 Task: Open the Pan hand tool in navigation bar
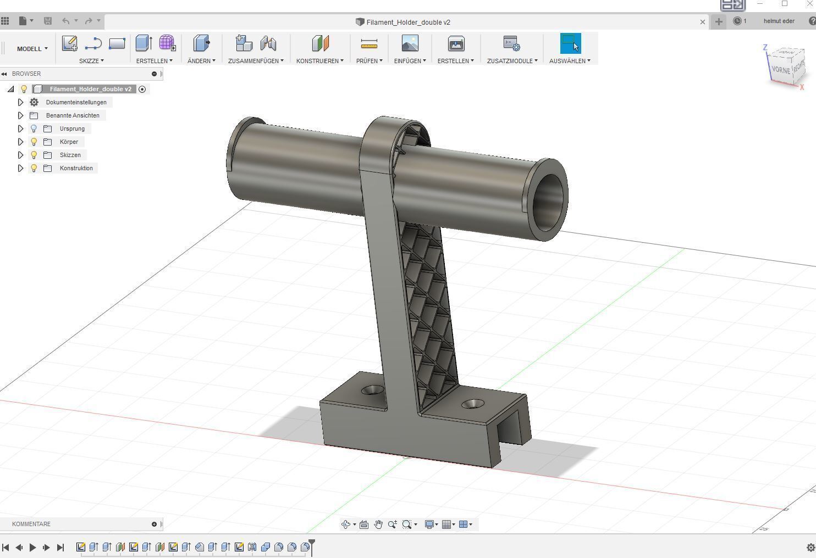378,524
